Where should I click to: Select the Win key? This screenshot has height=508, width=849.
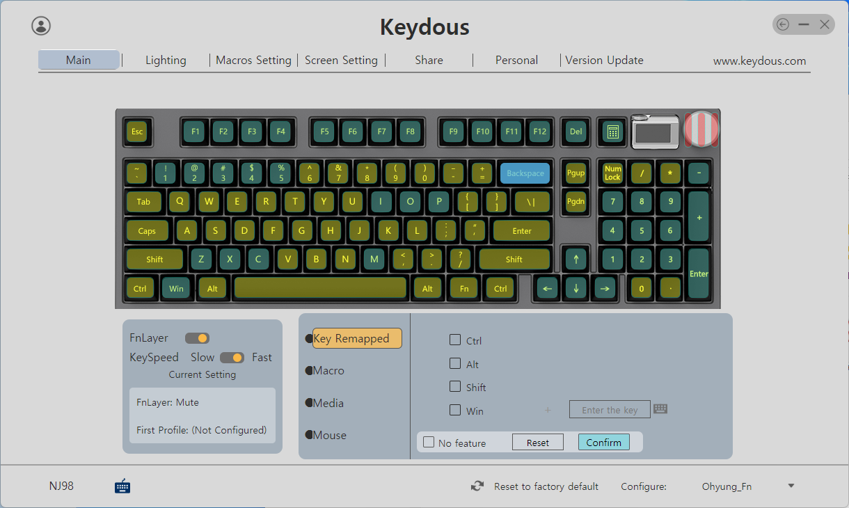(x=176, y=288)
